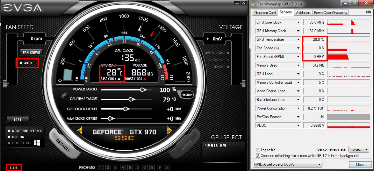374x171 pixels.
Task: Click the GPU-Z Close button
Action: pos(360,164)
